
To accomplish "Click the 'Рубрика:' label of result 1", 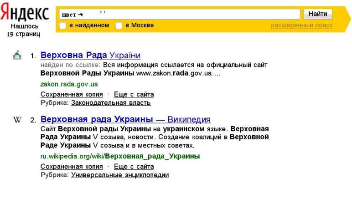I will click(55, 103).
